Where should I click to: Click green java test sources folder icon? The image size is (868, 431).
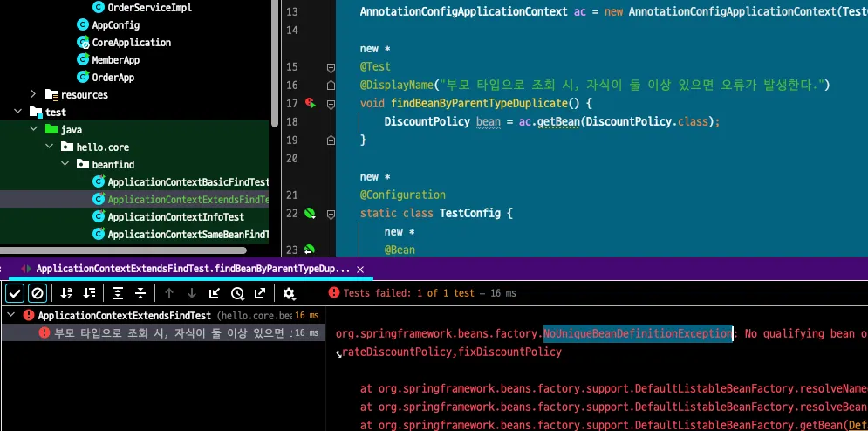51,130
